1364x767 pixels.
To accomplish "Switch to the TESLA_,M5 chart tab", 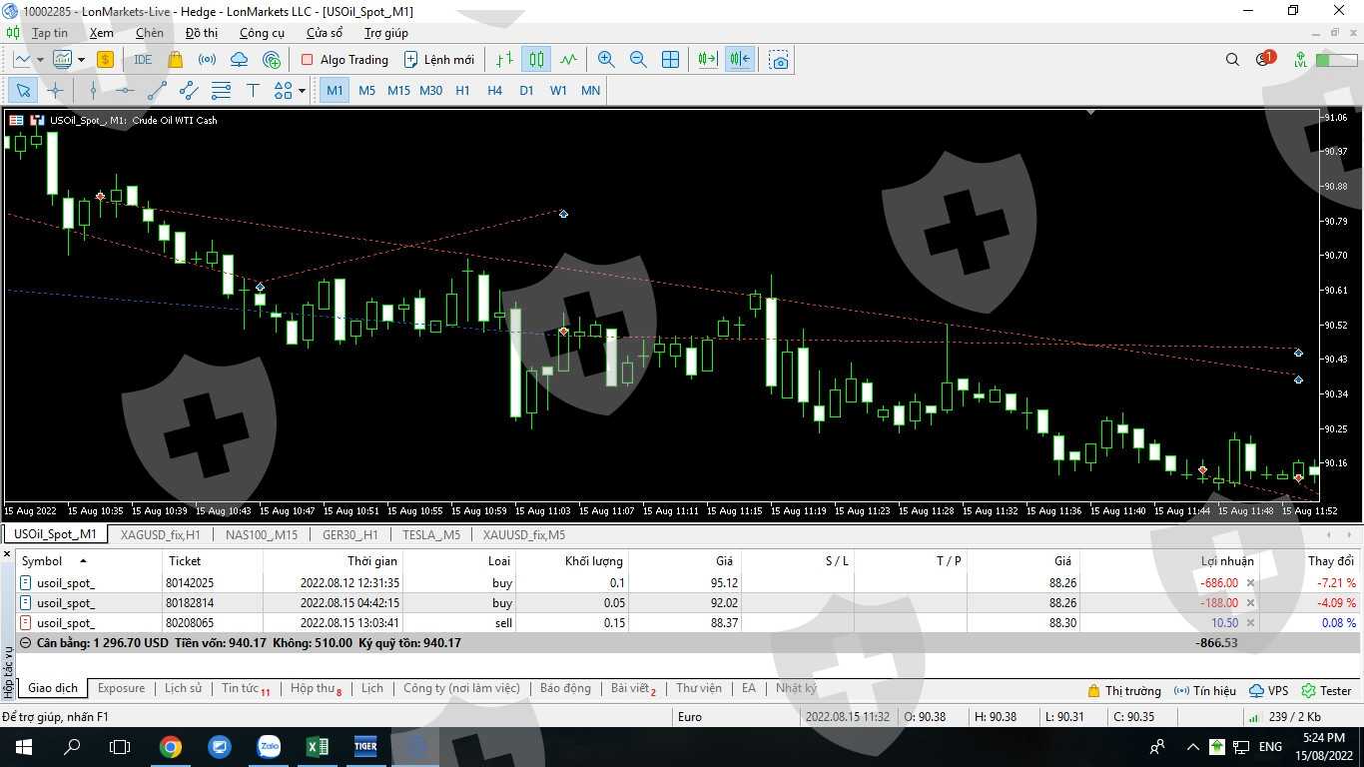I will tap(430, 534).
